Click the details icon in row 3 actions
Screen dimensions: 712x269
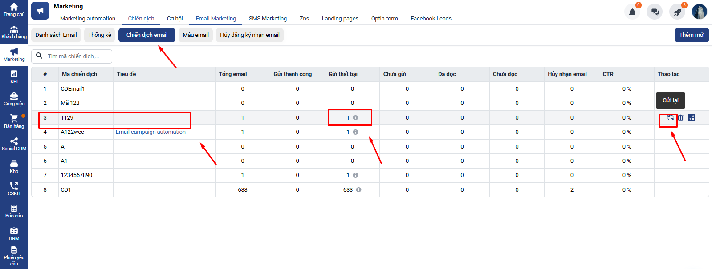coord(691,118)
